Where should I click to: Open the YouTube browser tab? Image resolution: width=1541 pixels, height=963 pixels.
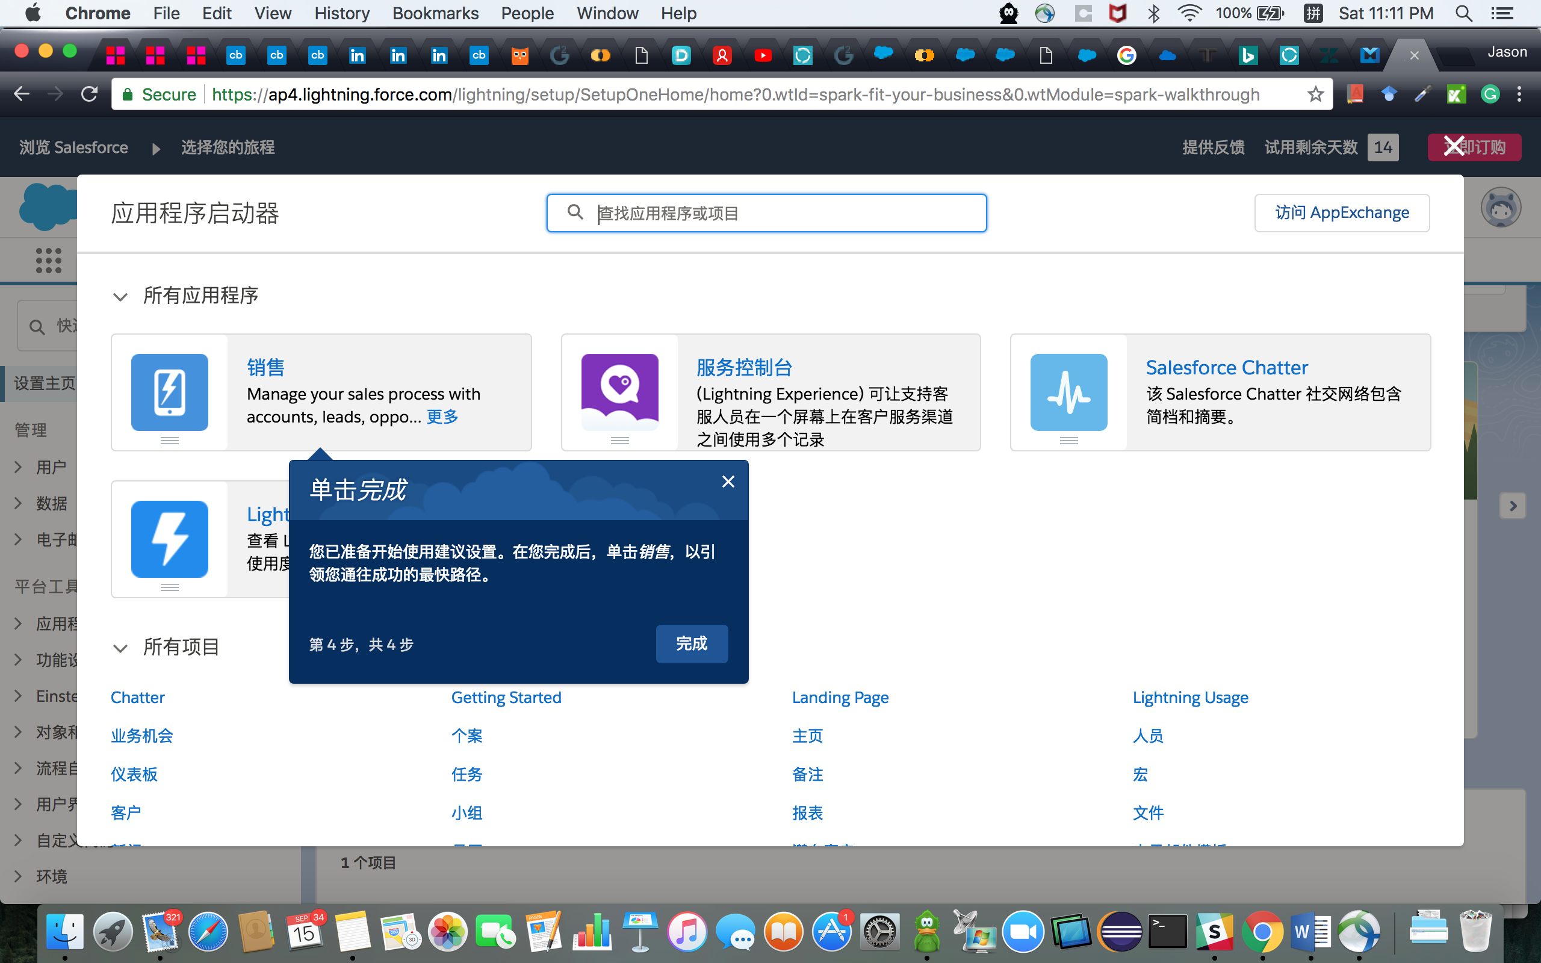[x=762, y=56]
